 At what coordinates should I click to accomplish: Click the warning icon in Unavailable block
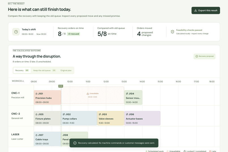tap(88, 93)
